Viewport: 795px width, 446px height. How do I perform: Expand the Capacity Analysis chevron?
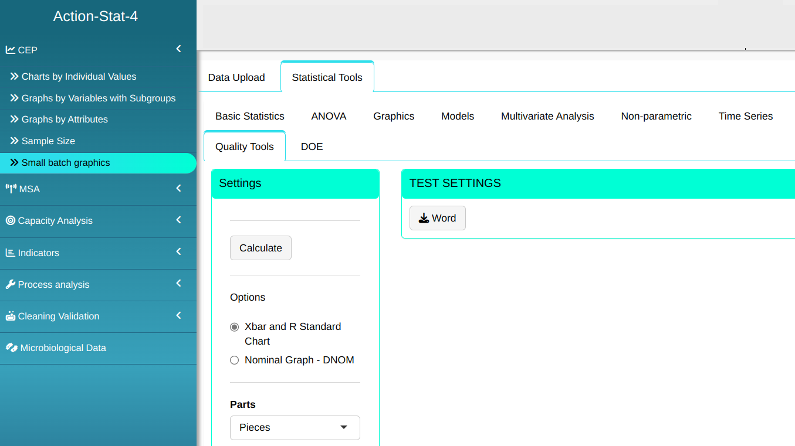179,220
